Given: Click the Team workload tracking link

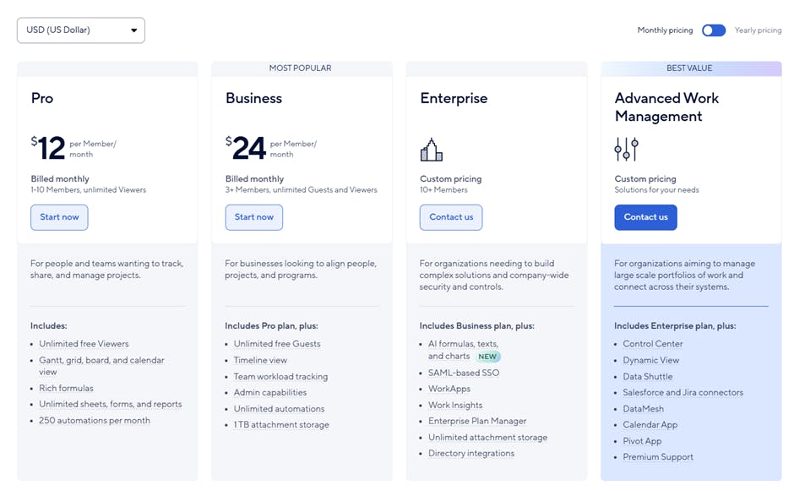Looking at the screenshot, I should click(280, 376).
